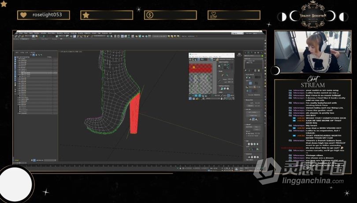357x203 pixels.
Task: Open the All IDs dropdown in Edit UVWs
Action: point(212,98)
